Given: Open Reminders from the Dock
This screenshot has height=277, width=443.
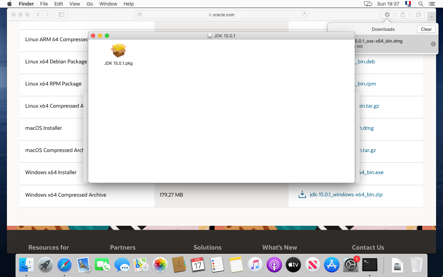Looking at the screenshot, I should point(217,265).
